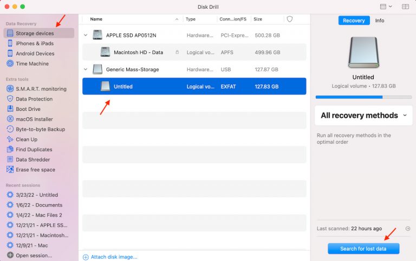
Task: Click APFS file system cell
Action: (x=227, y=52)
